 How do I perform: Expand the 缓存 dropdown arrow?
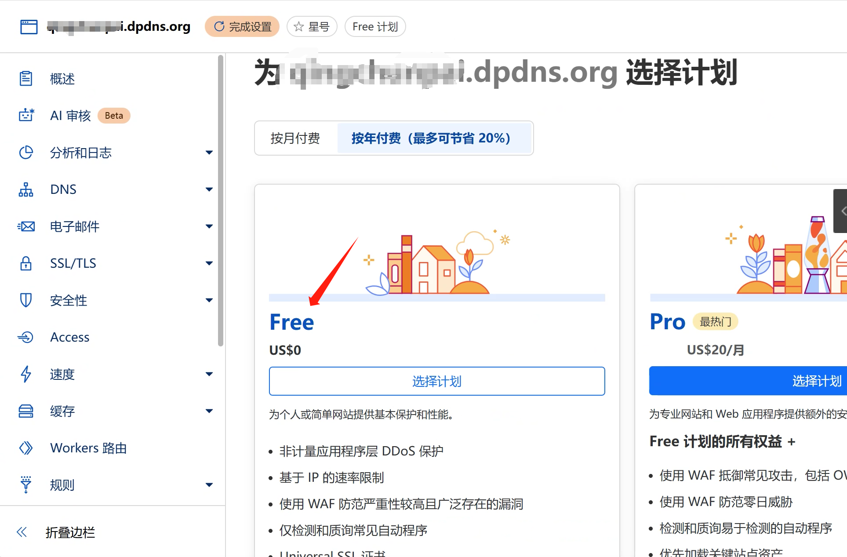click(209, 411)
